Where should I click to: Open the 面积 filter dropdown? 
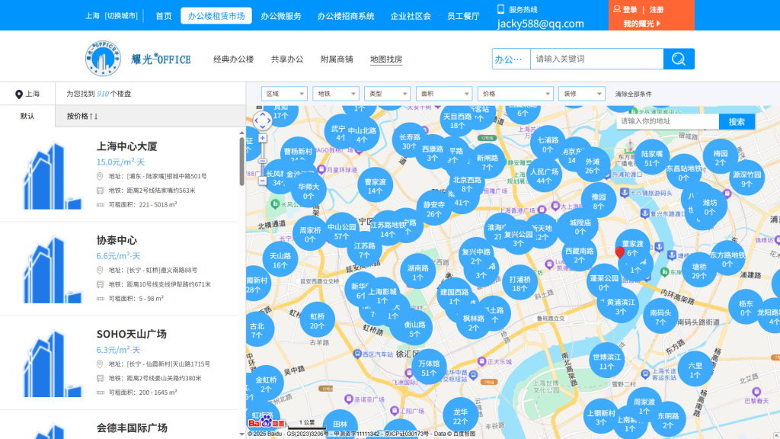tap(444, 94)
